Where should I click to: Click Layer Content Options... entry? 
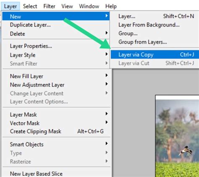[56, 102]
